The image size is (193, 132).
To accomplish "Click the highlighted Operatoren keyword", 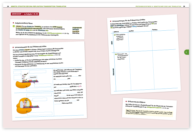I will point(75,31).
